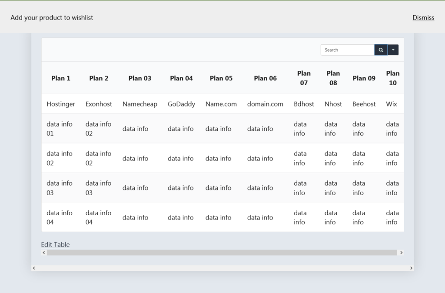Open the search options dropdown arrow
The height and width of the screenshot is (293, 445).
[393, 50]
